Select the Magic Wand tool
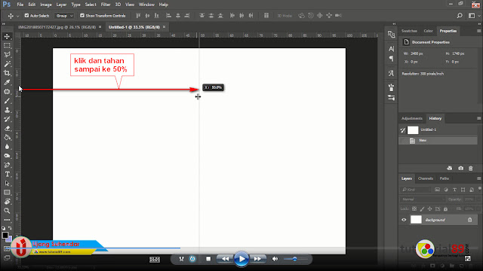The width and height of the screenshot is (483, 271). (7, 64)
